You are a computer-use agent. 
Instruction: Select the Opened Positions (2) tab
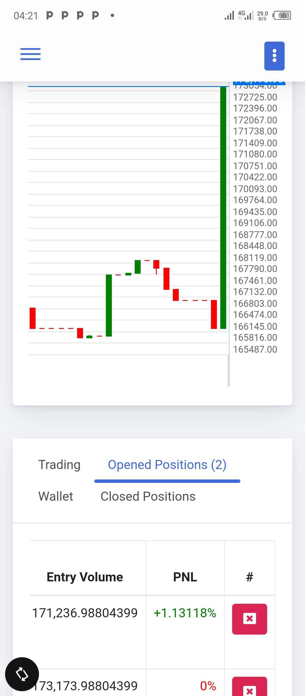[167, 464]
